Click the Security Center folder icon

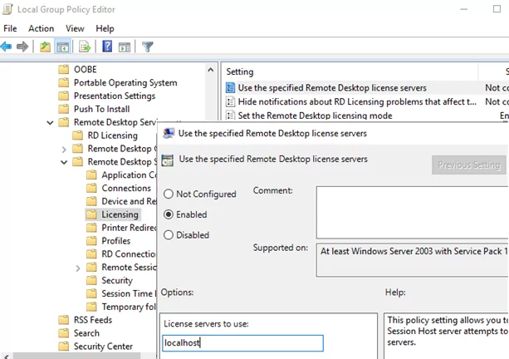[64, 347]
